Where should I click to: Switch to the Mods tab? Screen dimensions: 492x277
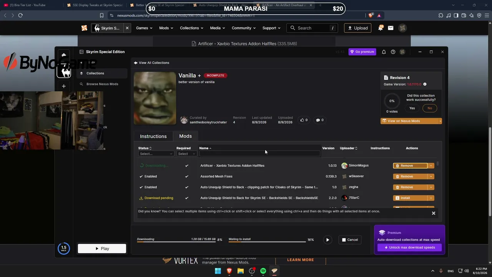click(x=185, y=136)
